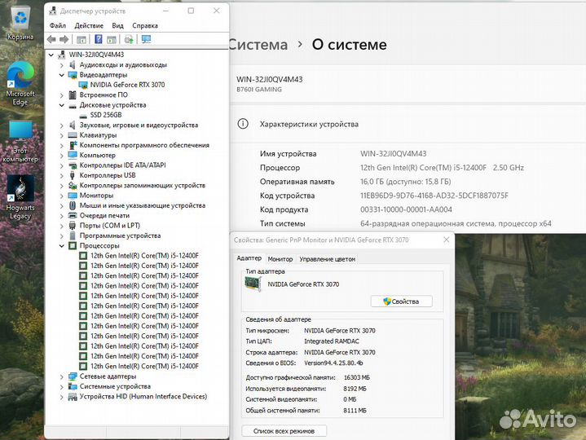
Task: Click the Код продукта value 00331-10000-00001-AA004
Action: pos(406,209)
